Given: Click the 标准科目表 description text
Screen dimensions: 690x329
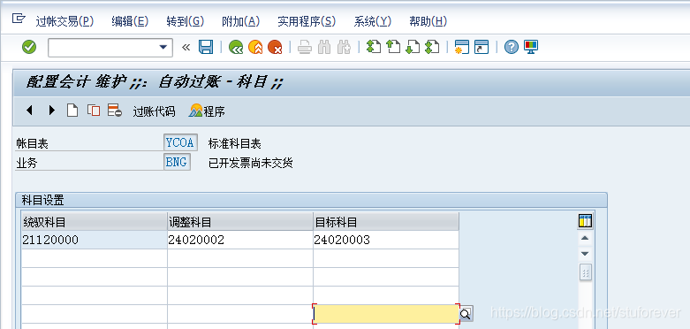Looking at the screenshot, I should point(235,143).
